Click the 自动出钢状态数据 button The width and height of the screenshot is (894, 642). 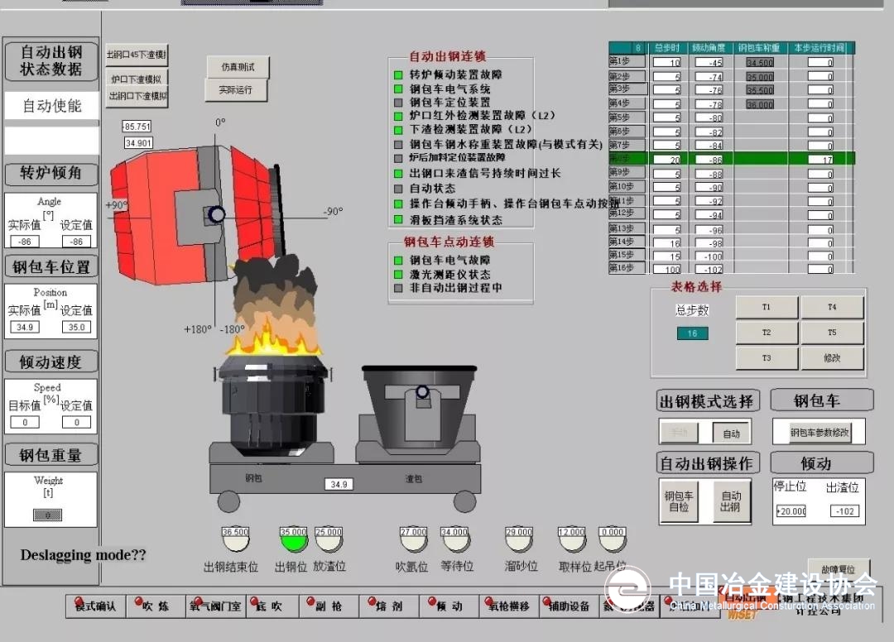tap(51, 60)
